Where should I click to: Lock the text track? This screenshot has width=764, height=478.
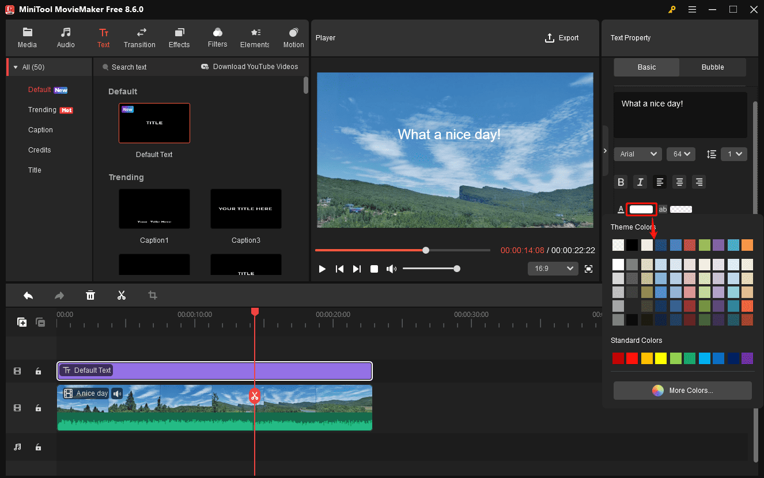38,371
